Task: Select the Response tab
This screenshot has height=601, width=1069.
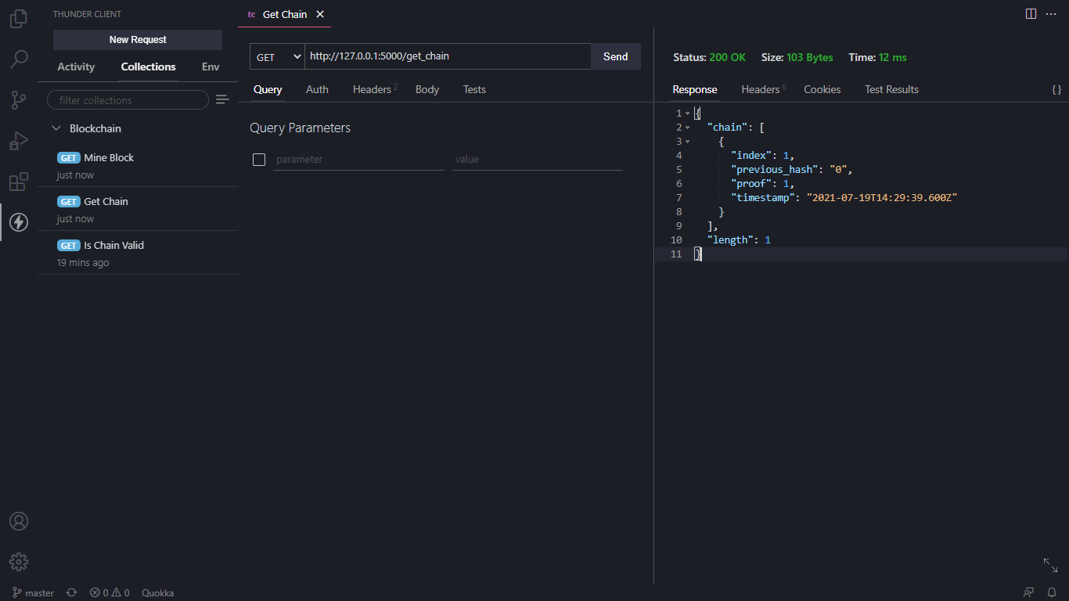Action: click(x=695, y=90)
